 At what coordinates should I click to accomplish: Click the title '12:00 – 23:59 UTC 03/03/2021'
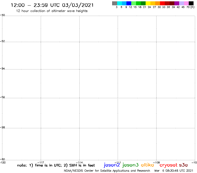click(52, 5)
